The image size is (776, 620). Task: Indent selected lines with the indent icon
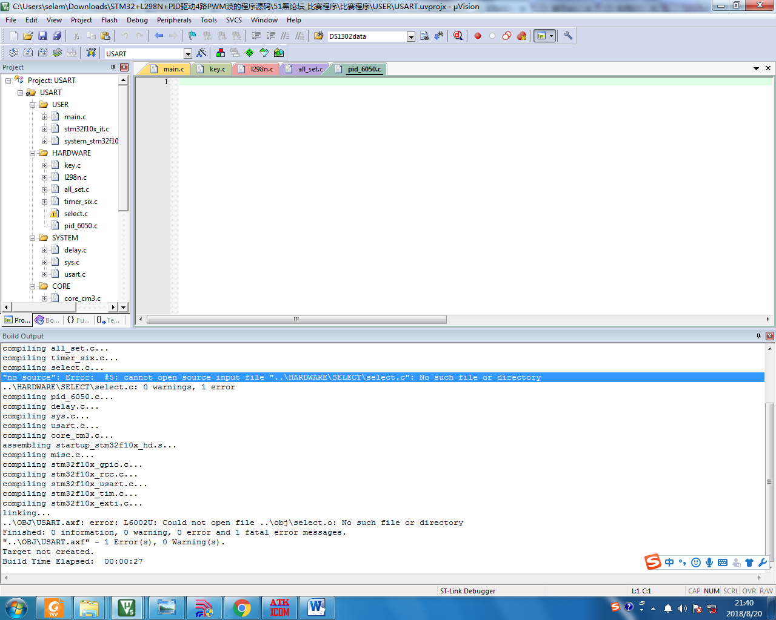point(256,36)
